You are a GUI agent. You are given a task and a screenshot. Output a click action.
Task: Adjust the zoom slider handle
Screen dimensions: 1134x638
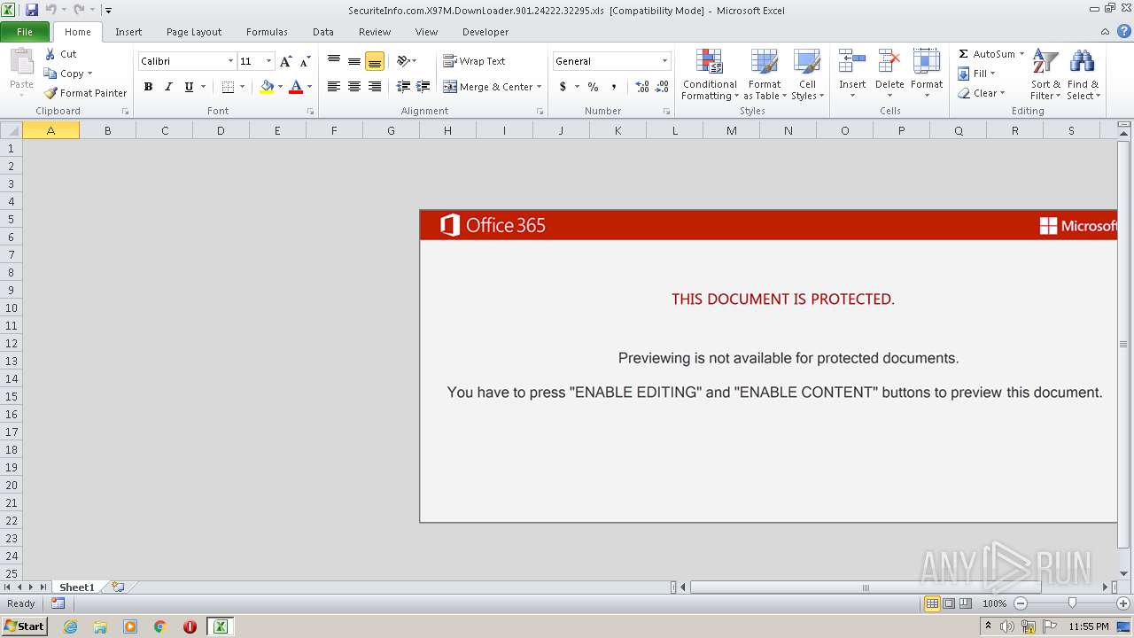coord(1072,603)
